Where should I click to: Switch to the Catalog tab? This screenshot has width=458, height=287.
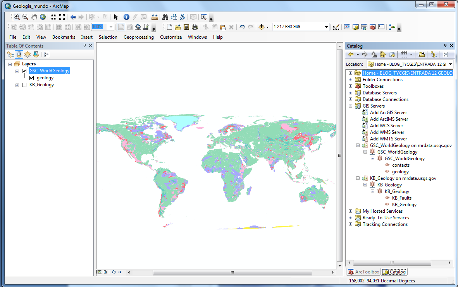pyautogui.click(x=394, y=272)
